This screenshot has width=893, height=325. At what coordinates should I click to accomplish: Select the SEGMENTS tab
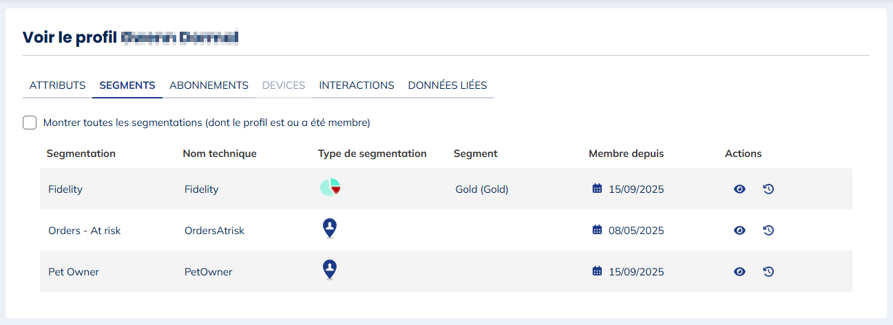pos(127,85)
